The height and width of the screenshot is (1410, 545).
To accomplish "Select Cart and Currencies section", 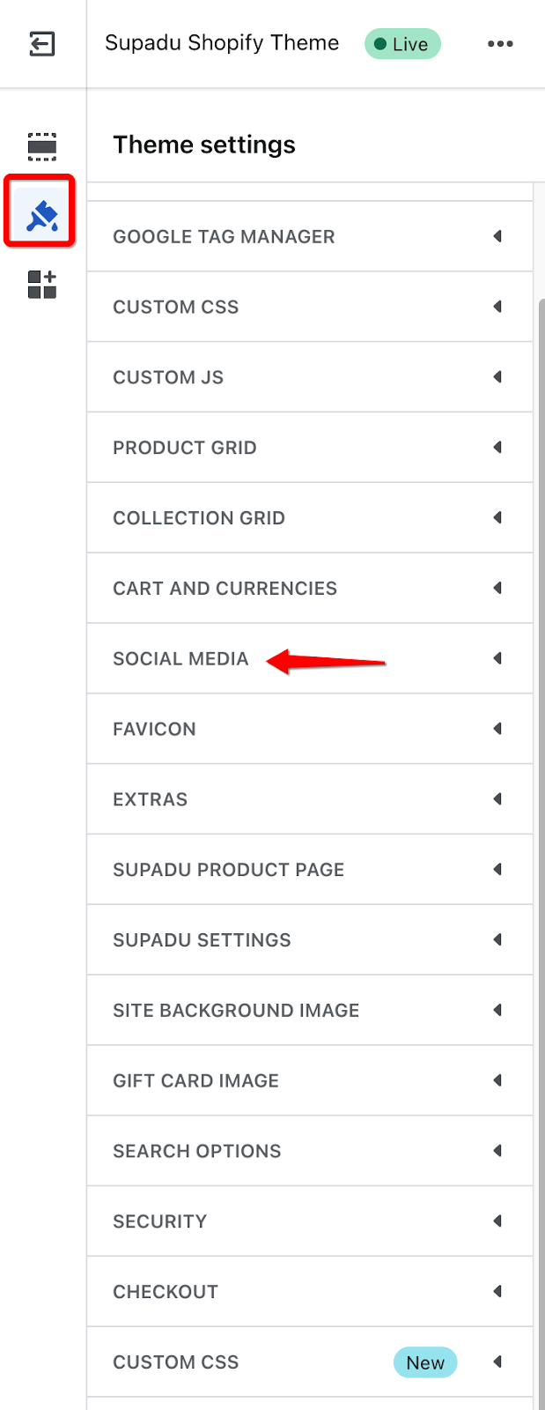I will pyautogui.click(x=310, y=588).
